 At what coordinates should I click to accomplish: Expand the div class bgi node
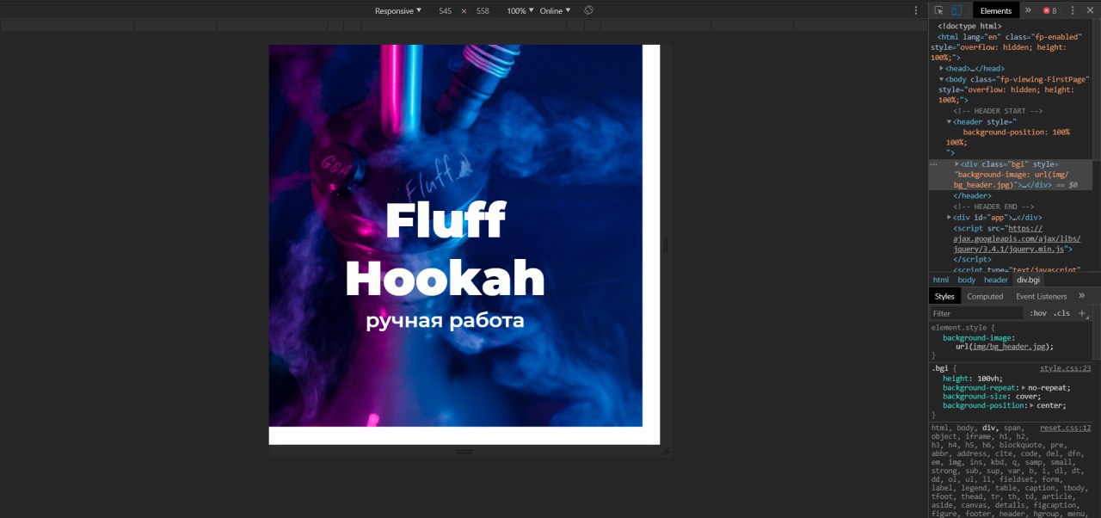957,163
